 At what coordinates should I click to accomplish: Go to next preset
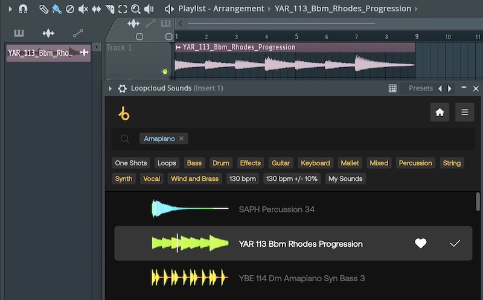click(449, 88)
